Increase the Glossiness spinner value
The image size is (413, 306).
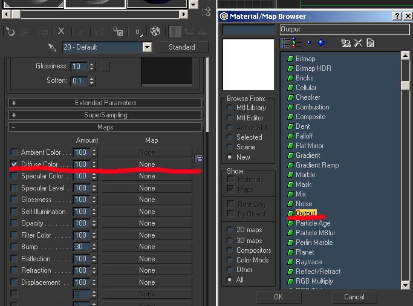point(91,64)
